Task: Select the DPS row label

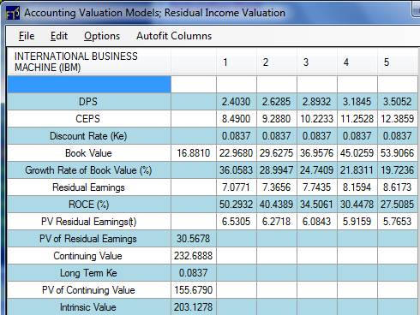Action: tap(89, 102)
